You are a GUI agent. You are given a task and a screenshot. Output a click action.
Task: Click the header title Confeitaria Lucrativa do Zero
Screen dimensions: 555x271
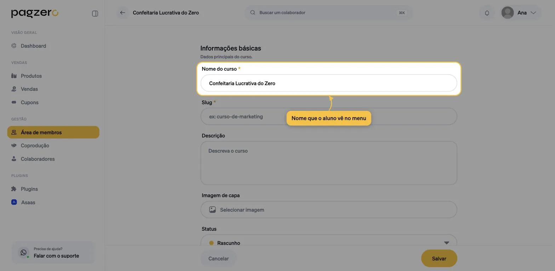pos(166,13)
